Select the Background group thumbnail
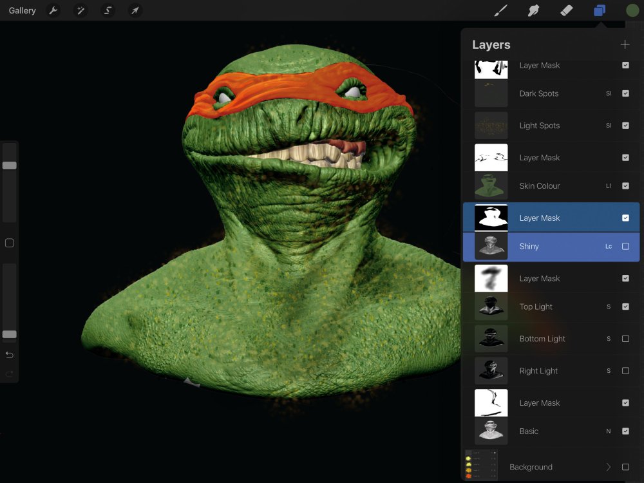 click(481, 464)
